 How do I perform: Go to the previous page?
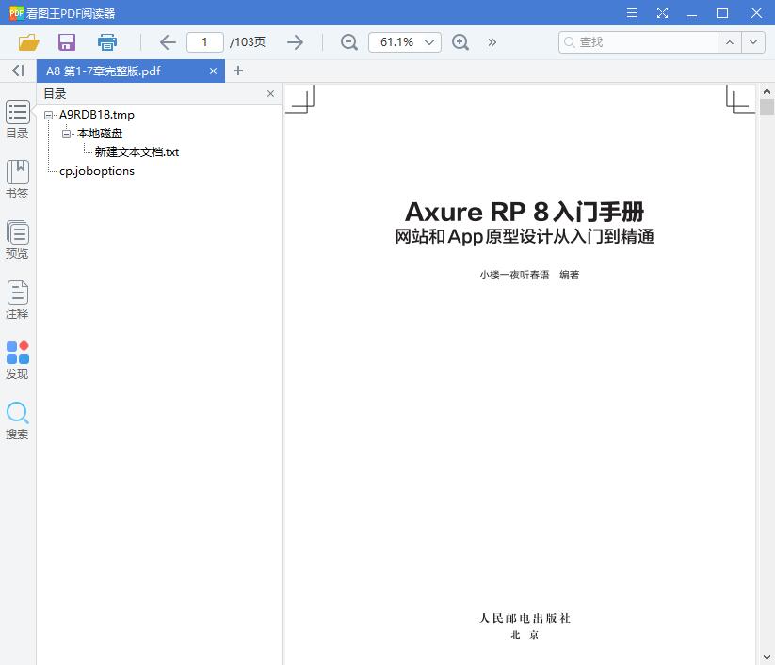pyautogui.click(x=167, y=42)
